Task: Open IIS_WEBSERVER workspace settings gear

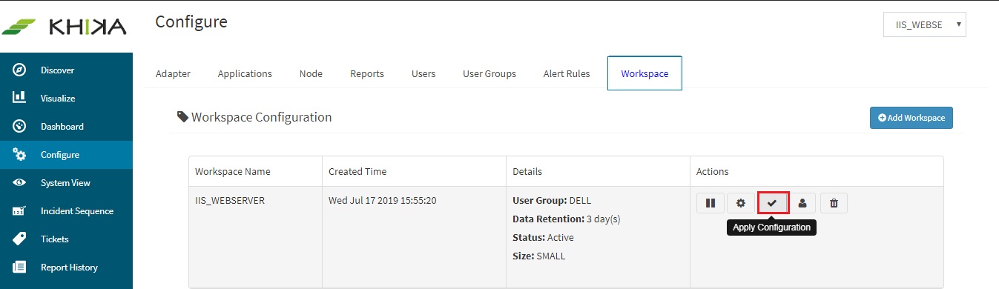Action: (x=740, y=203)
